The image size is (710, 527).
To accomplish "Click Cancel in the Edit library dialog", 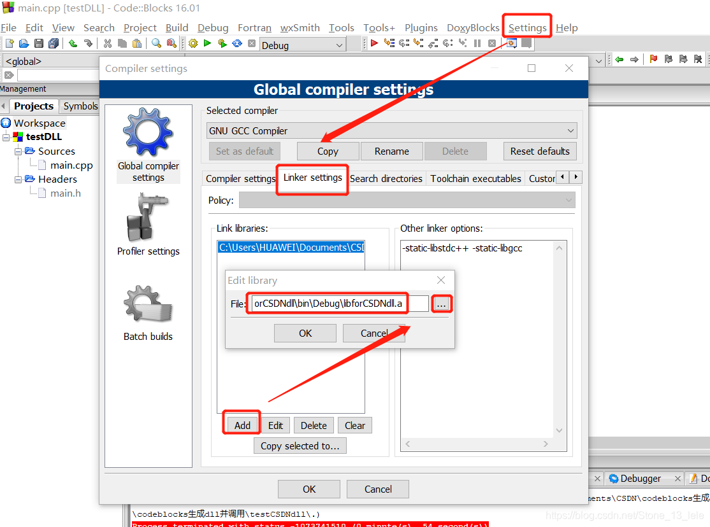I will 374,334.
